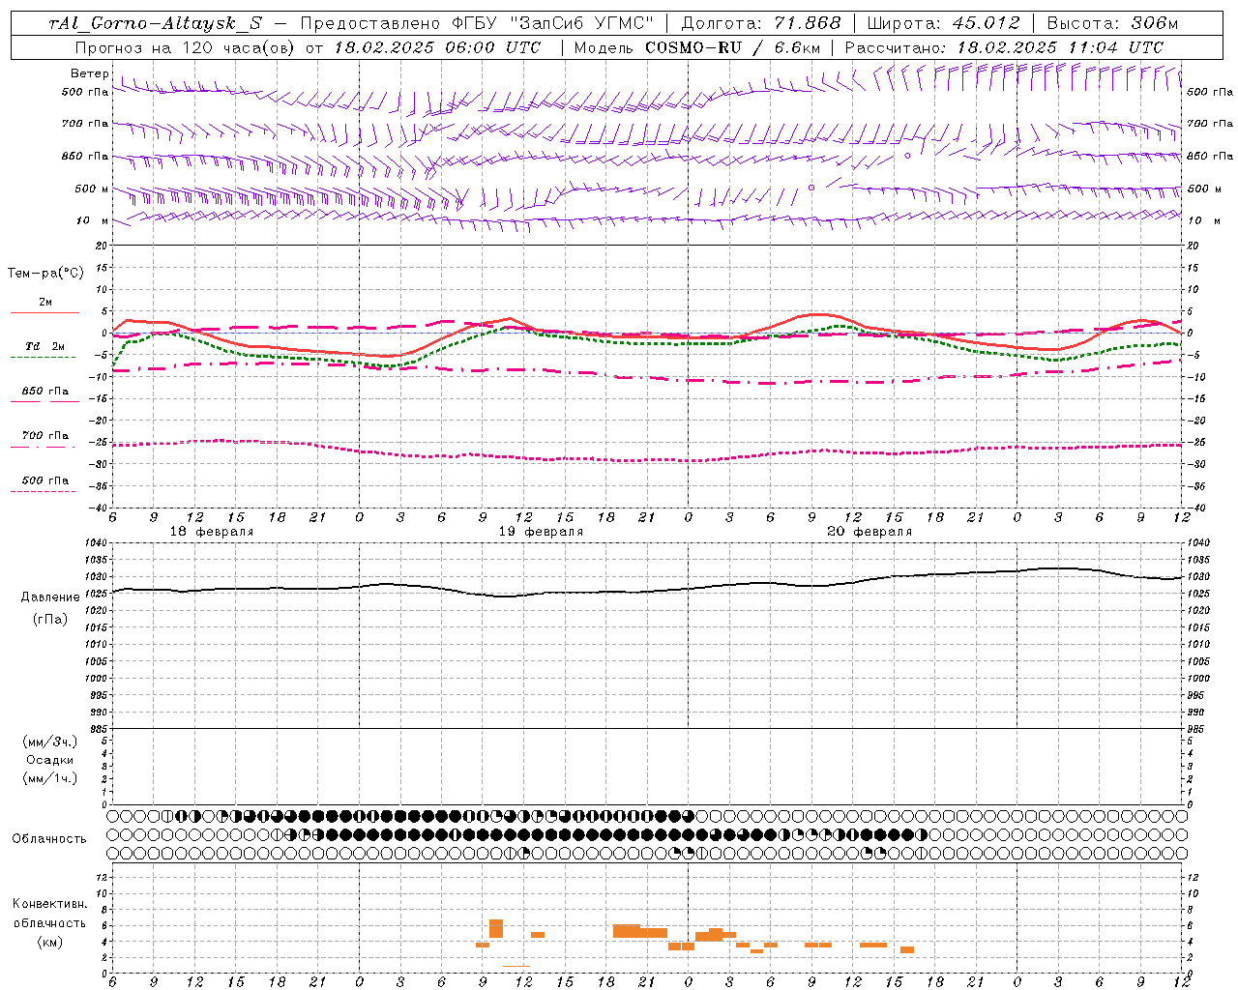The image size is (1238, 990).
Task: Click the 1040 value on left pressure axis
Action: click(x=96, y=543)
